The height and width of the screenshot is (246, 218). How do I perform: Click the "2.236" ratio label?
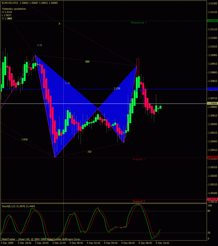pos(117,89)
